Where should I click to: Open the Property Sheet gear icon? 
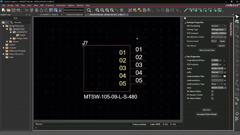tap(185, 18)
